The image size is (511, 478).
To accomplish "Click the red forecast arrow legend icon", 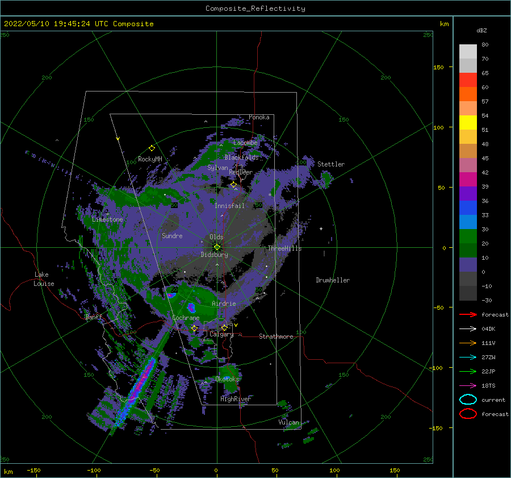I will pyautogui.click(x=468, y=314).
